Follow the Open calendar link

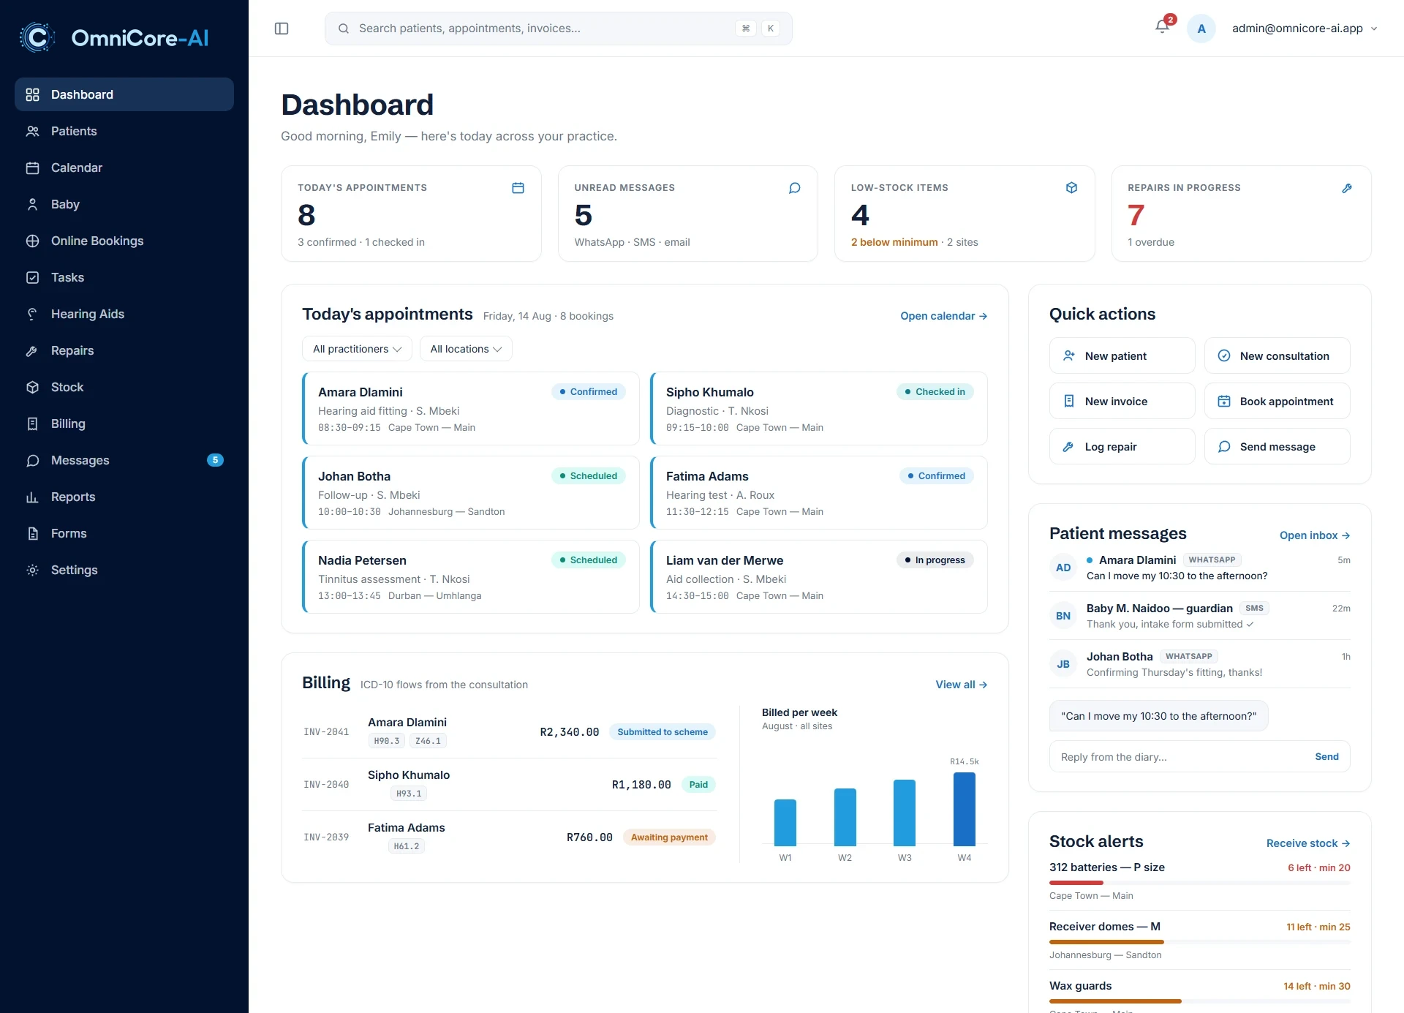943,316
